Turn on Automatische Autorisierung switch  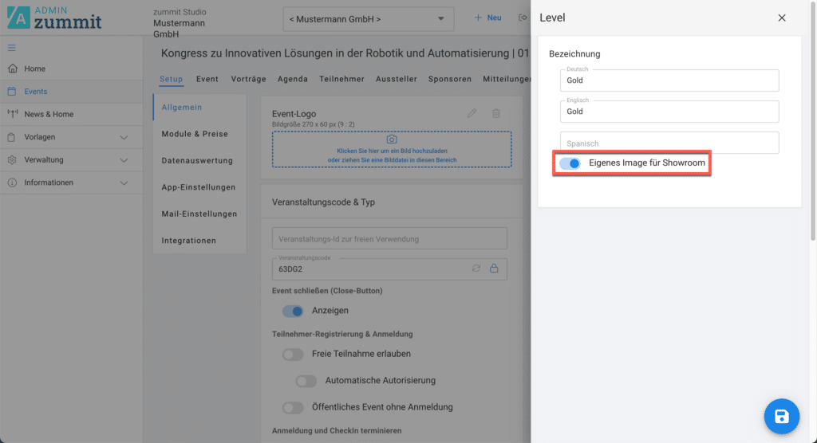click(x=306, y=381)
